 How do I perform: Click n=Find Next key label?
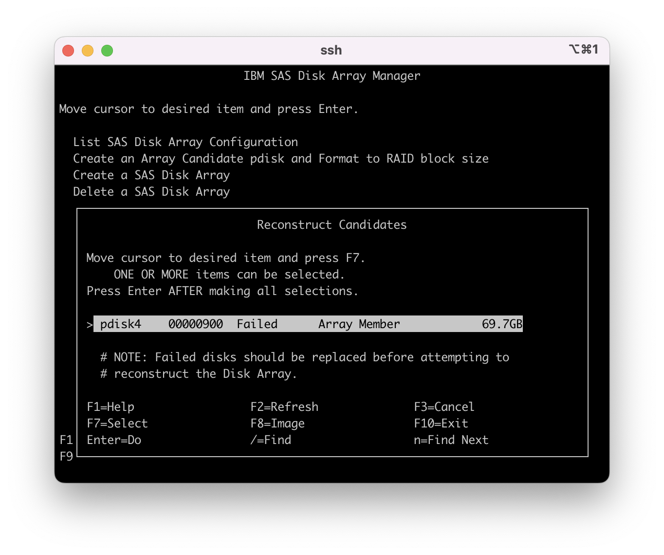(x=451, y=440)
